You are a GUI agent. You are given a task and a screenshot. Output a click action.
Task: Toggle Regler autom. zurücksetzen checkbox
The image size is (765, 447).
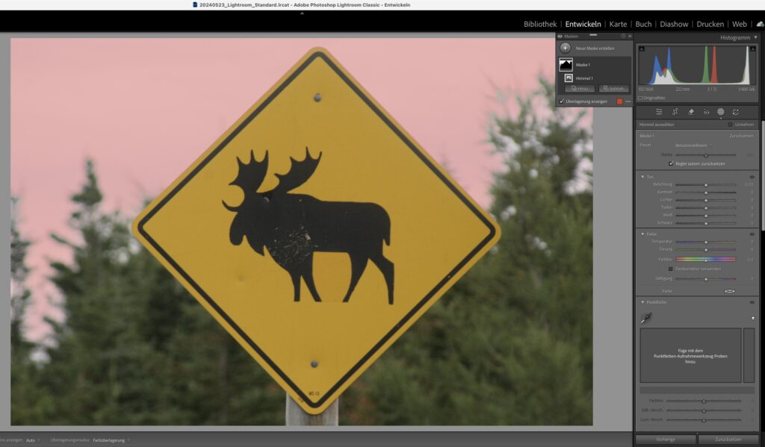point(671,163)
